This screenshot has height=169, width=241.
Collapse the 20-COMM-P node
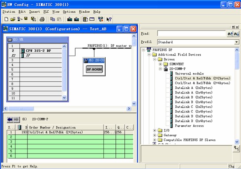[161, 69]
